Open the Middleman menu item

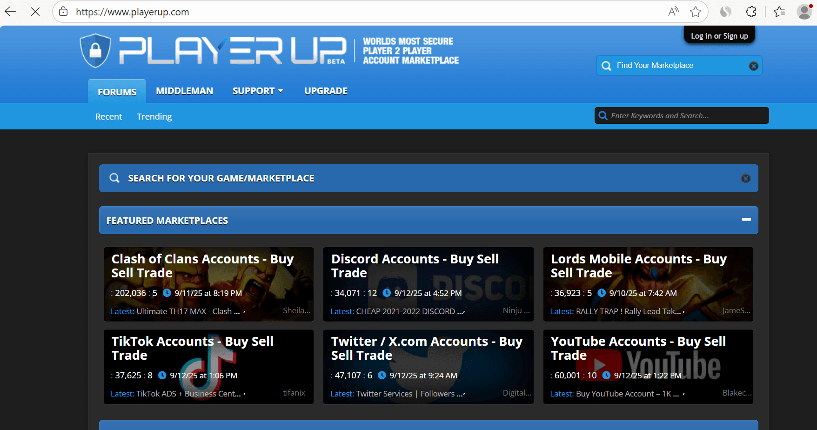pos(184,91)
